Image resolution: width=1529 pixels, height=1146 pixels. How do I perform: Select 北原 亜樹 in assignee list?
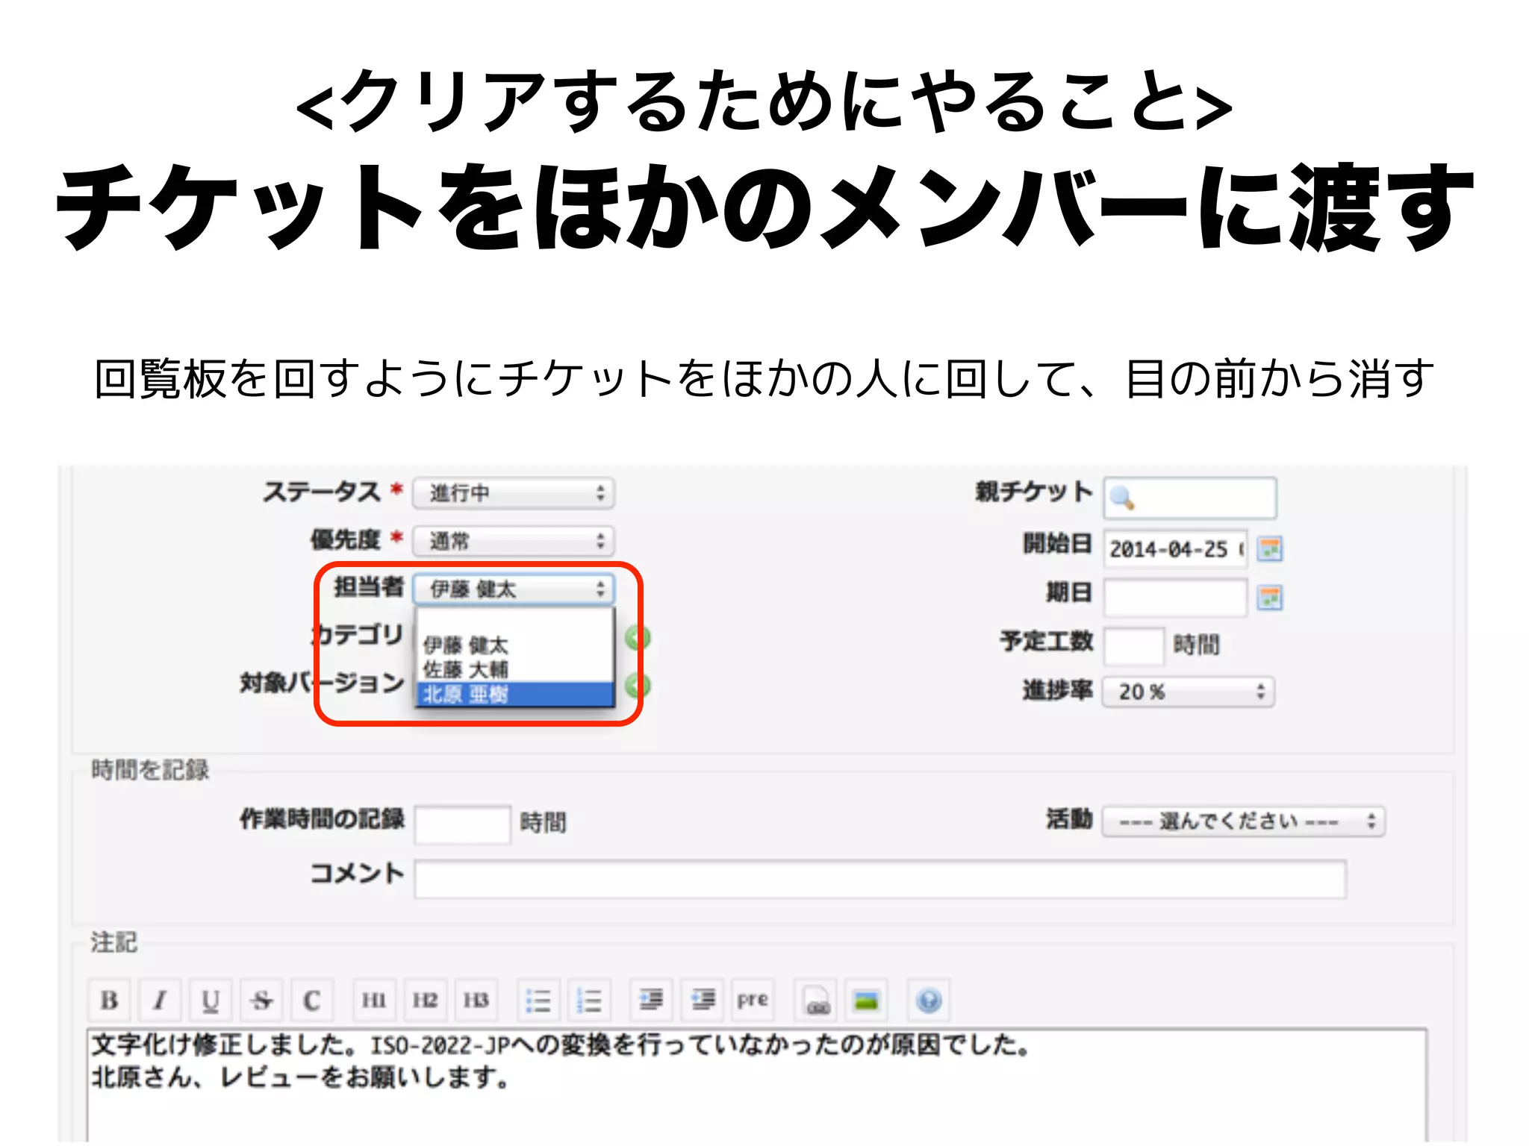coord(515,694)
